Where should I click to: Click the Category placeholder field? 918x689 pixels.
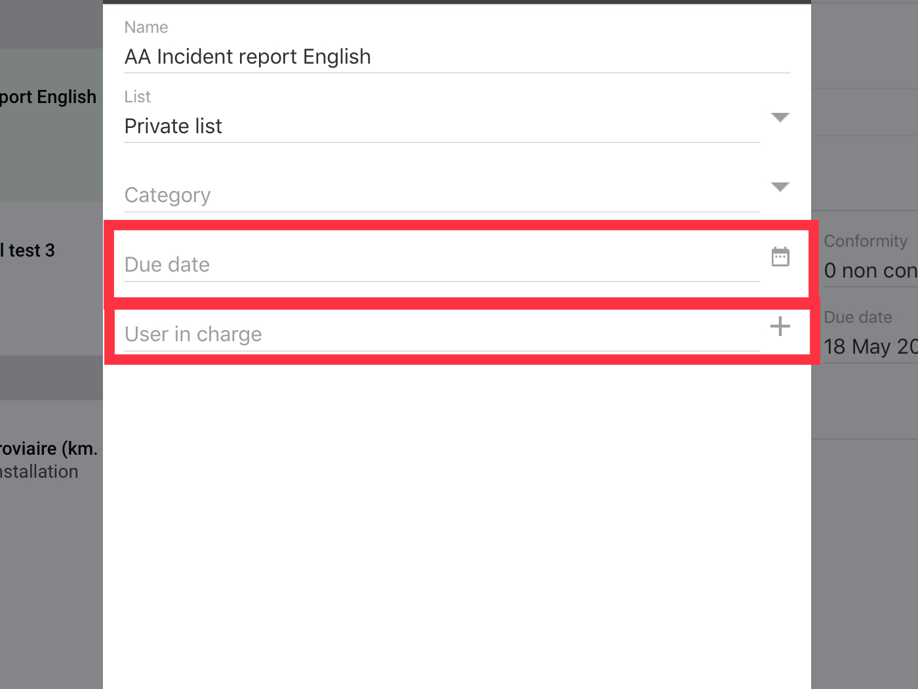click(442, 196)
